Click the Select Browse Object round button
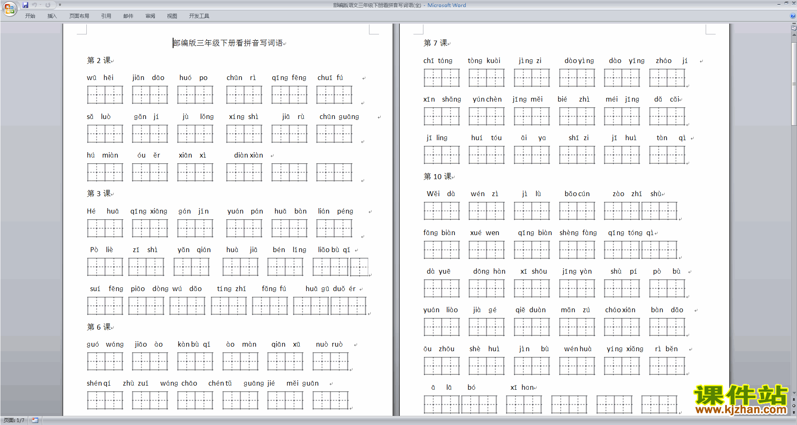The image size is (797, 425). click(x=794, y=406)
